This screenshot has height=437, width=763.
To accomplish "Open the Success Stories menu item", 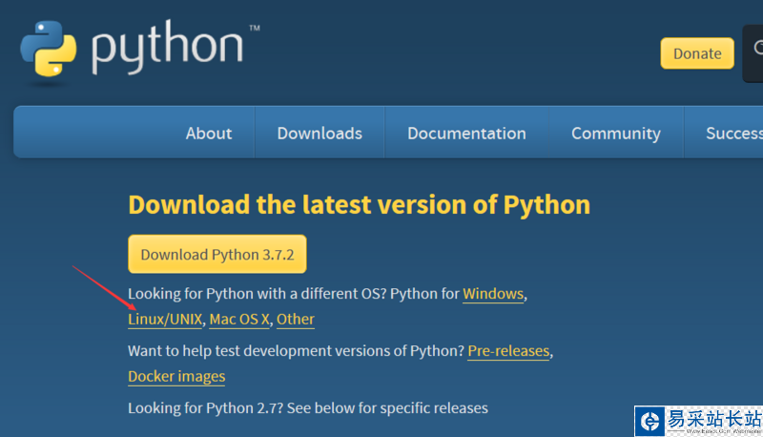I will coord(732,134).
